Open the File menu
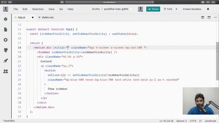219x123 pixels. (x=16, y=9)
